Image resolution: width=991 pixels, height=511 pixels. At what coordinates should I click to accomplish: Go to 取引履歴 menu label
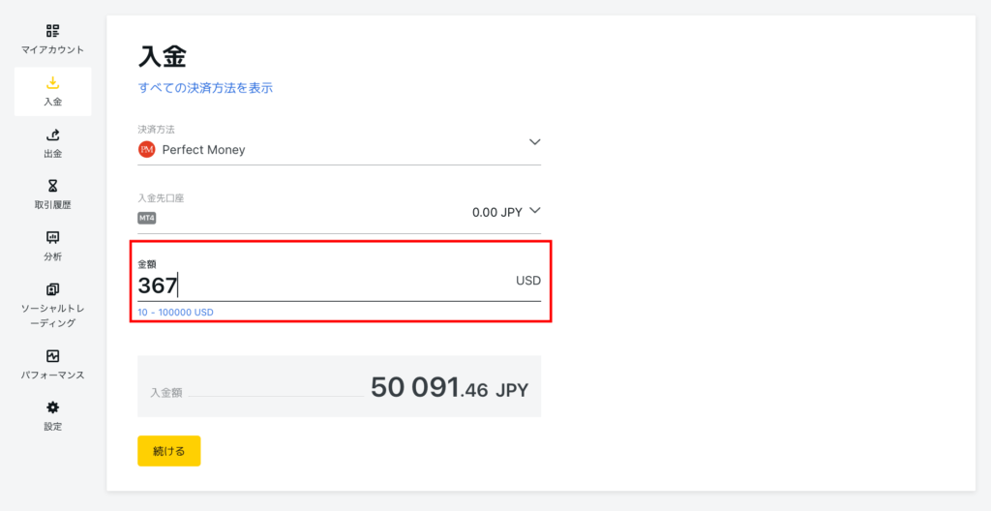[53, 205]
